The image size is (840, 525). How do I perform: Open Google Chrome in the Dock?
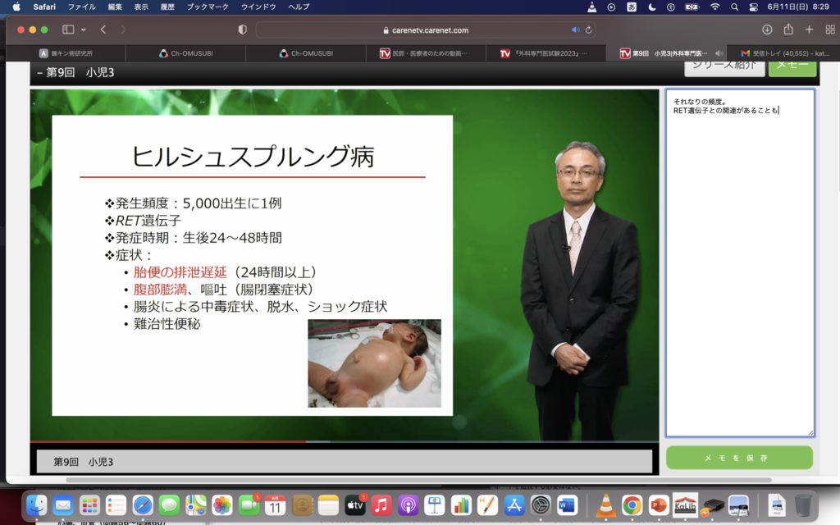631,505
